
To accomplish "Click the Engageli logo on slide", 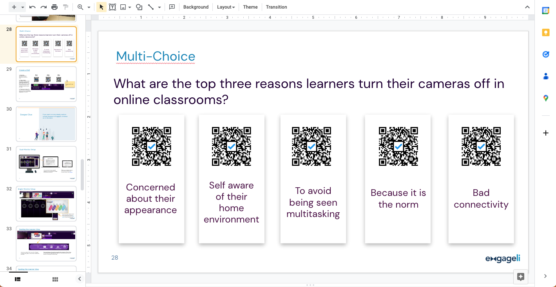I will click(503, 258).
